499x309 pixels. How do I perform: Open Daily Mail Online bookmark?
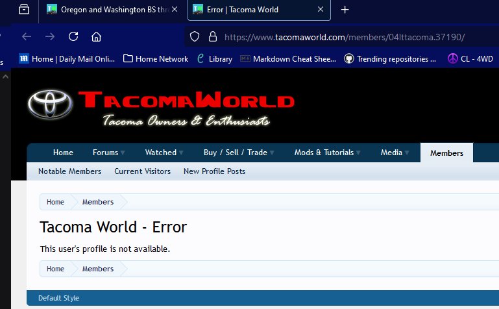point(67,59)
